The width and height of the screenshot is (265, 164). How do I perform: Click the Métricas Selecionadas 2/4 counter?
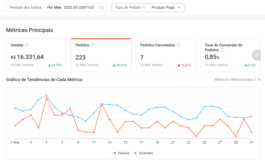coord(237,80)
